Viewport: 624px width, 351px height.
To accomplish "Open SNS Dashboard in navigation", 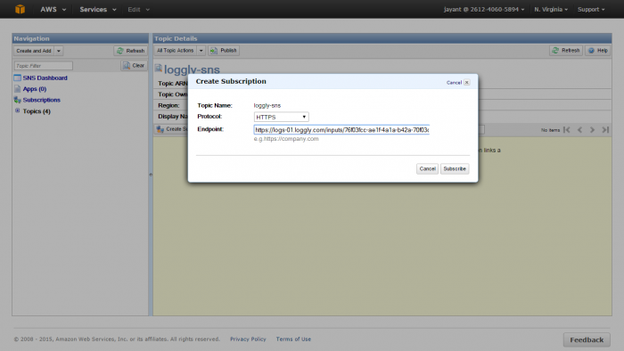I will coord(45,78).
